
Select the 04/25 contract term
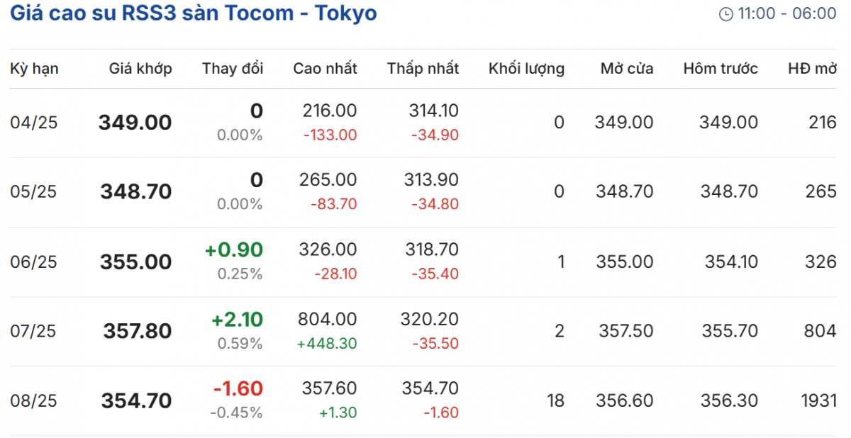(x=33, y=123)
